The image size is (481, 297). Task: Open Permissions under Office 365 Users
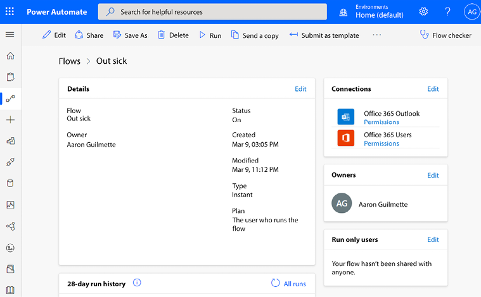coord(382,143)
